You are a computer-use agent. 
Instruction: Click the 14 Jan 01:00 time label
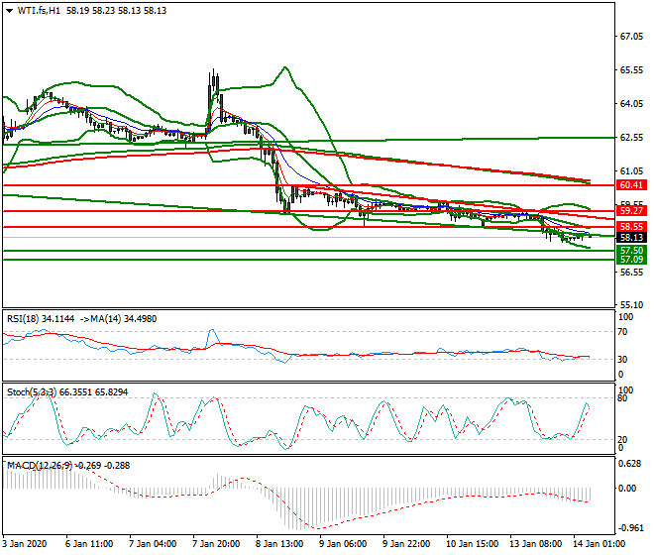pyautogui.click(x=599, y=544)
